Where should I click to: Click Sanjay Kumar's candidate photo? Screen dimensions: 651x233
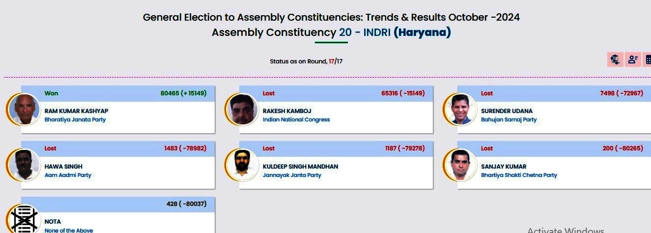pos(460,165)
